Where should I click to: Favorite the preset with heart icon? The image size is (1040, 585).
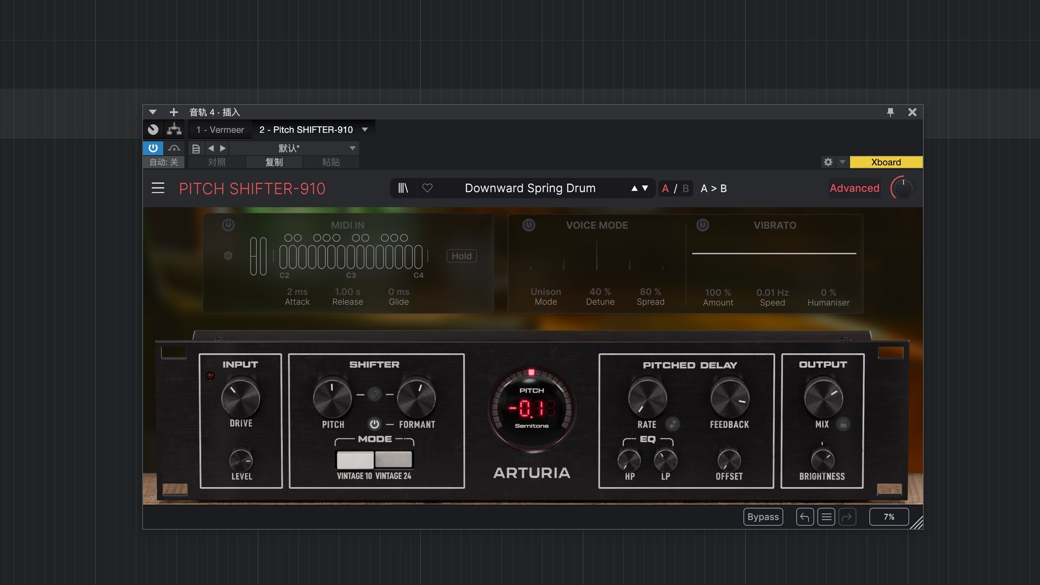click(x=427, y=188)
